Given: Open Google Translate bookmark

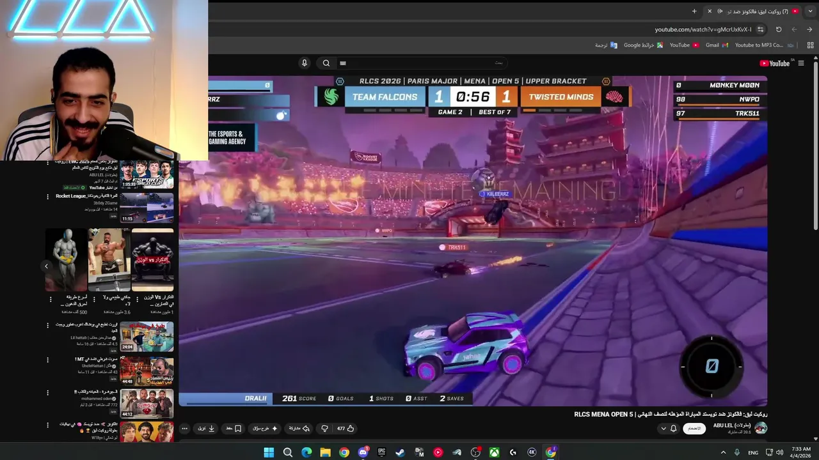Looking at the screenshot, I should (x=606, y=45).
